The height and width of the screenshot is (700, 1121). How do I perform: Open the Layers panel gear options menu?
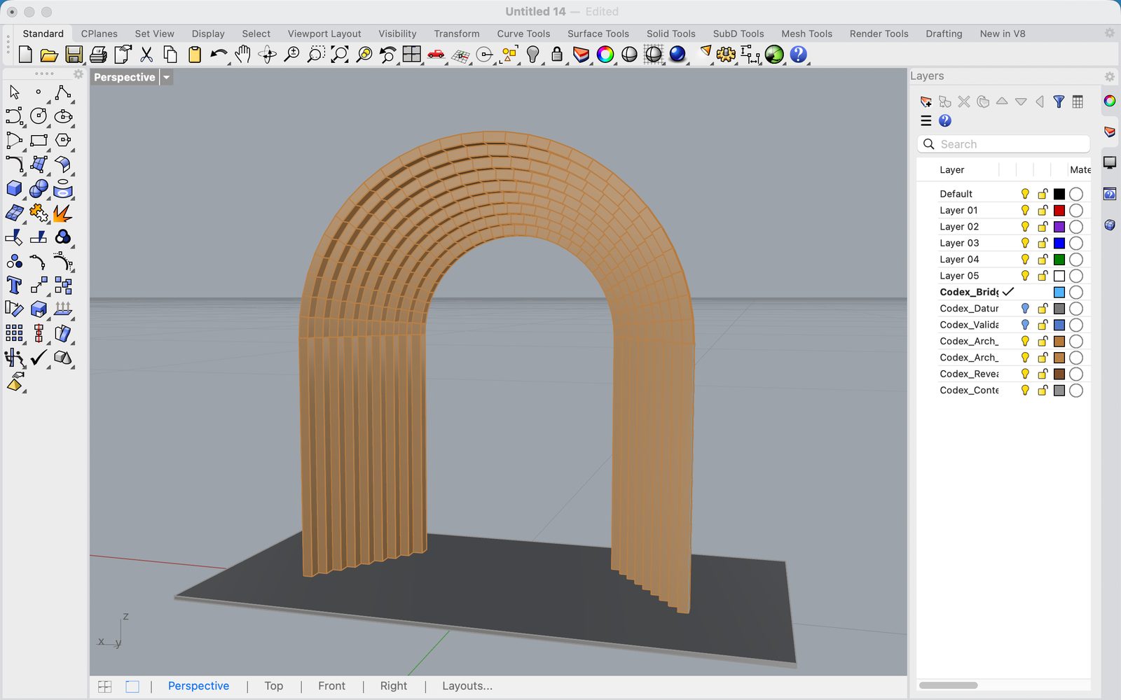pos(1109,76)
